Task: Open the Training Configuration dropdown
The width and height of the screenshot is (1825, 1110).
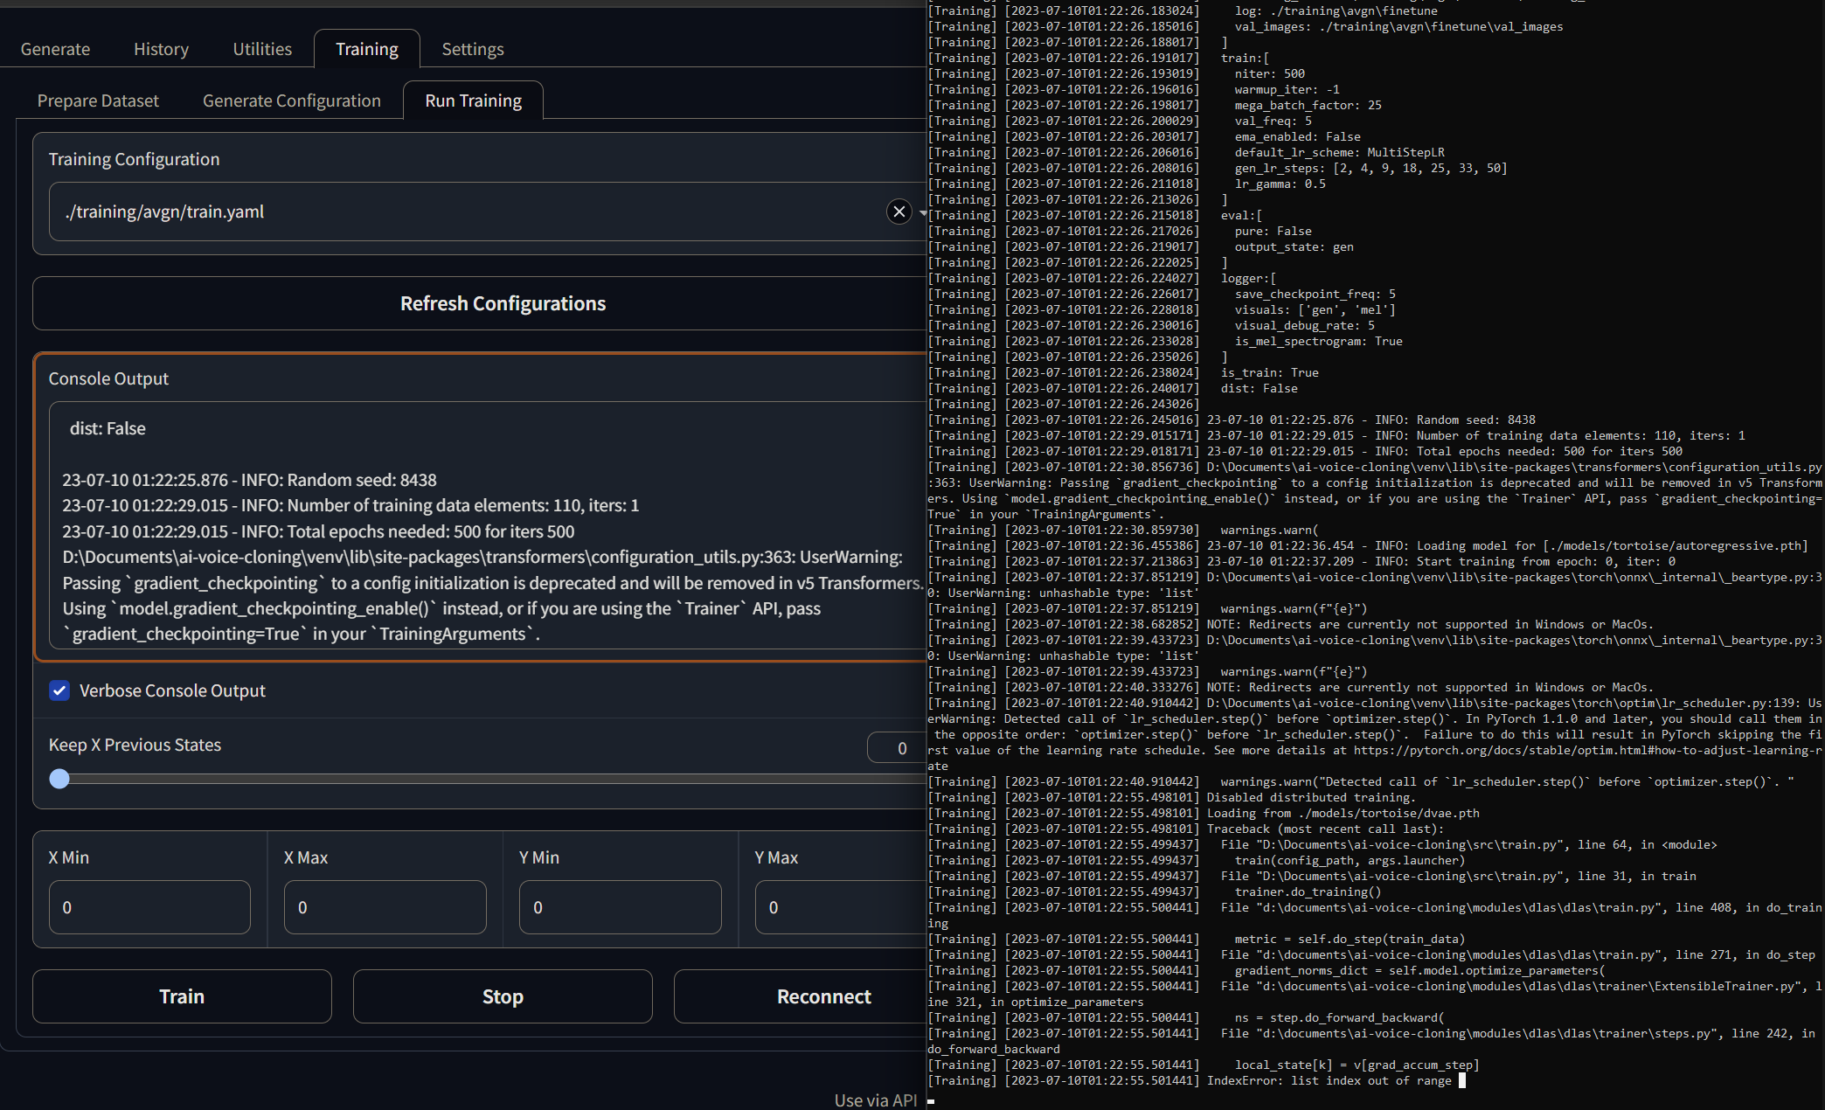Action: pyautogui.click(x=922, y=212)
